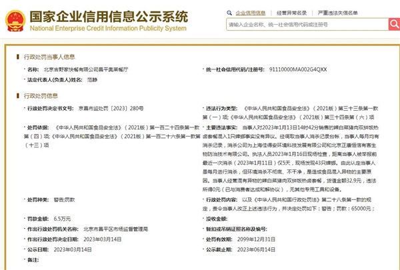The width and height of the screenshot is (400, 270).
Task: Open the 企业信用信息 tab
Action: 250,13
